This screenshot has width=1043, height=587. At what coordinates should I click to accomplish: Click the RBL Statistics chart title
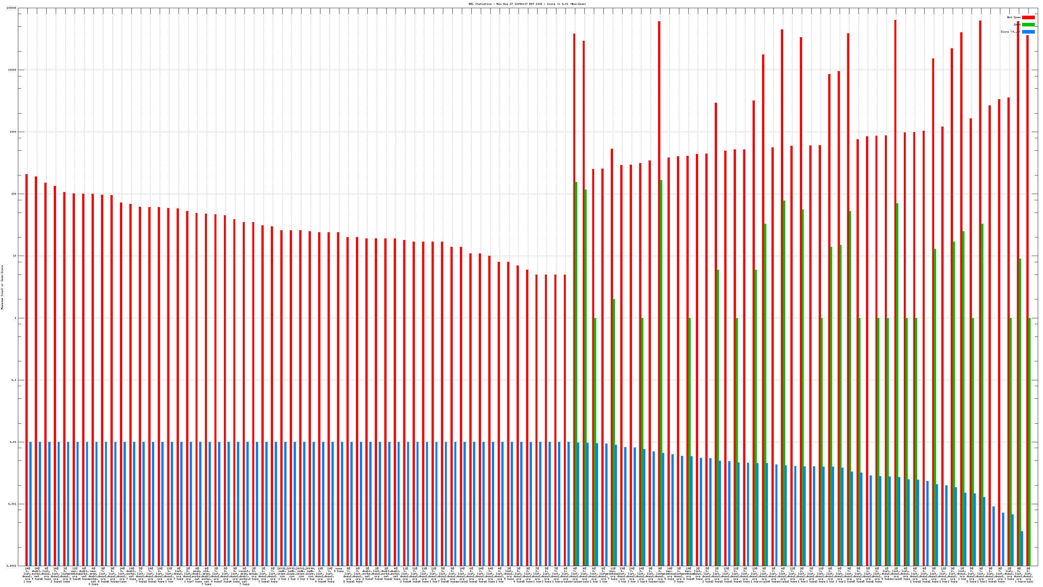(527, 4)
